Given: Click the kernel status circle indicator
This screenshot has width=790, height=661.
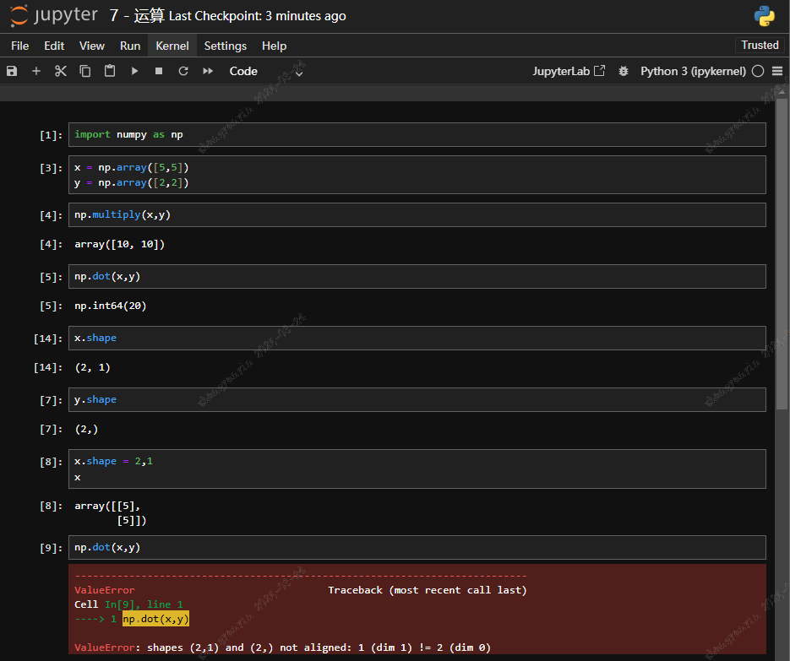Looking at the screenshot, I should 758,71.
